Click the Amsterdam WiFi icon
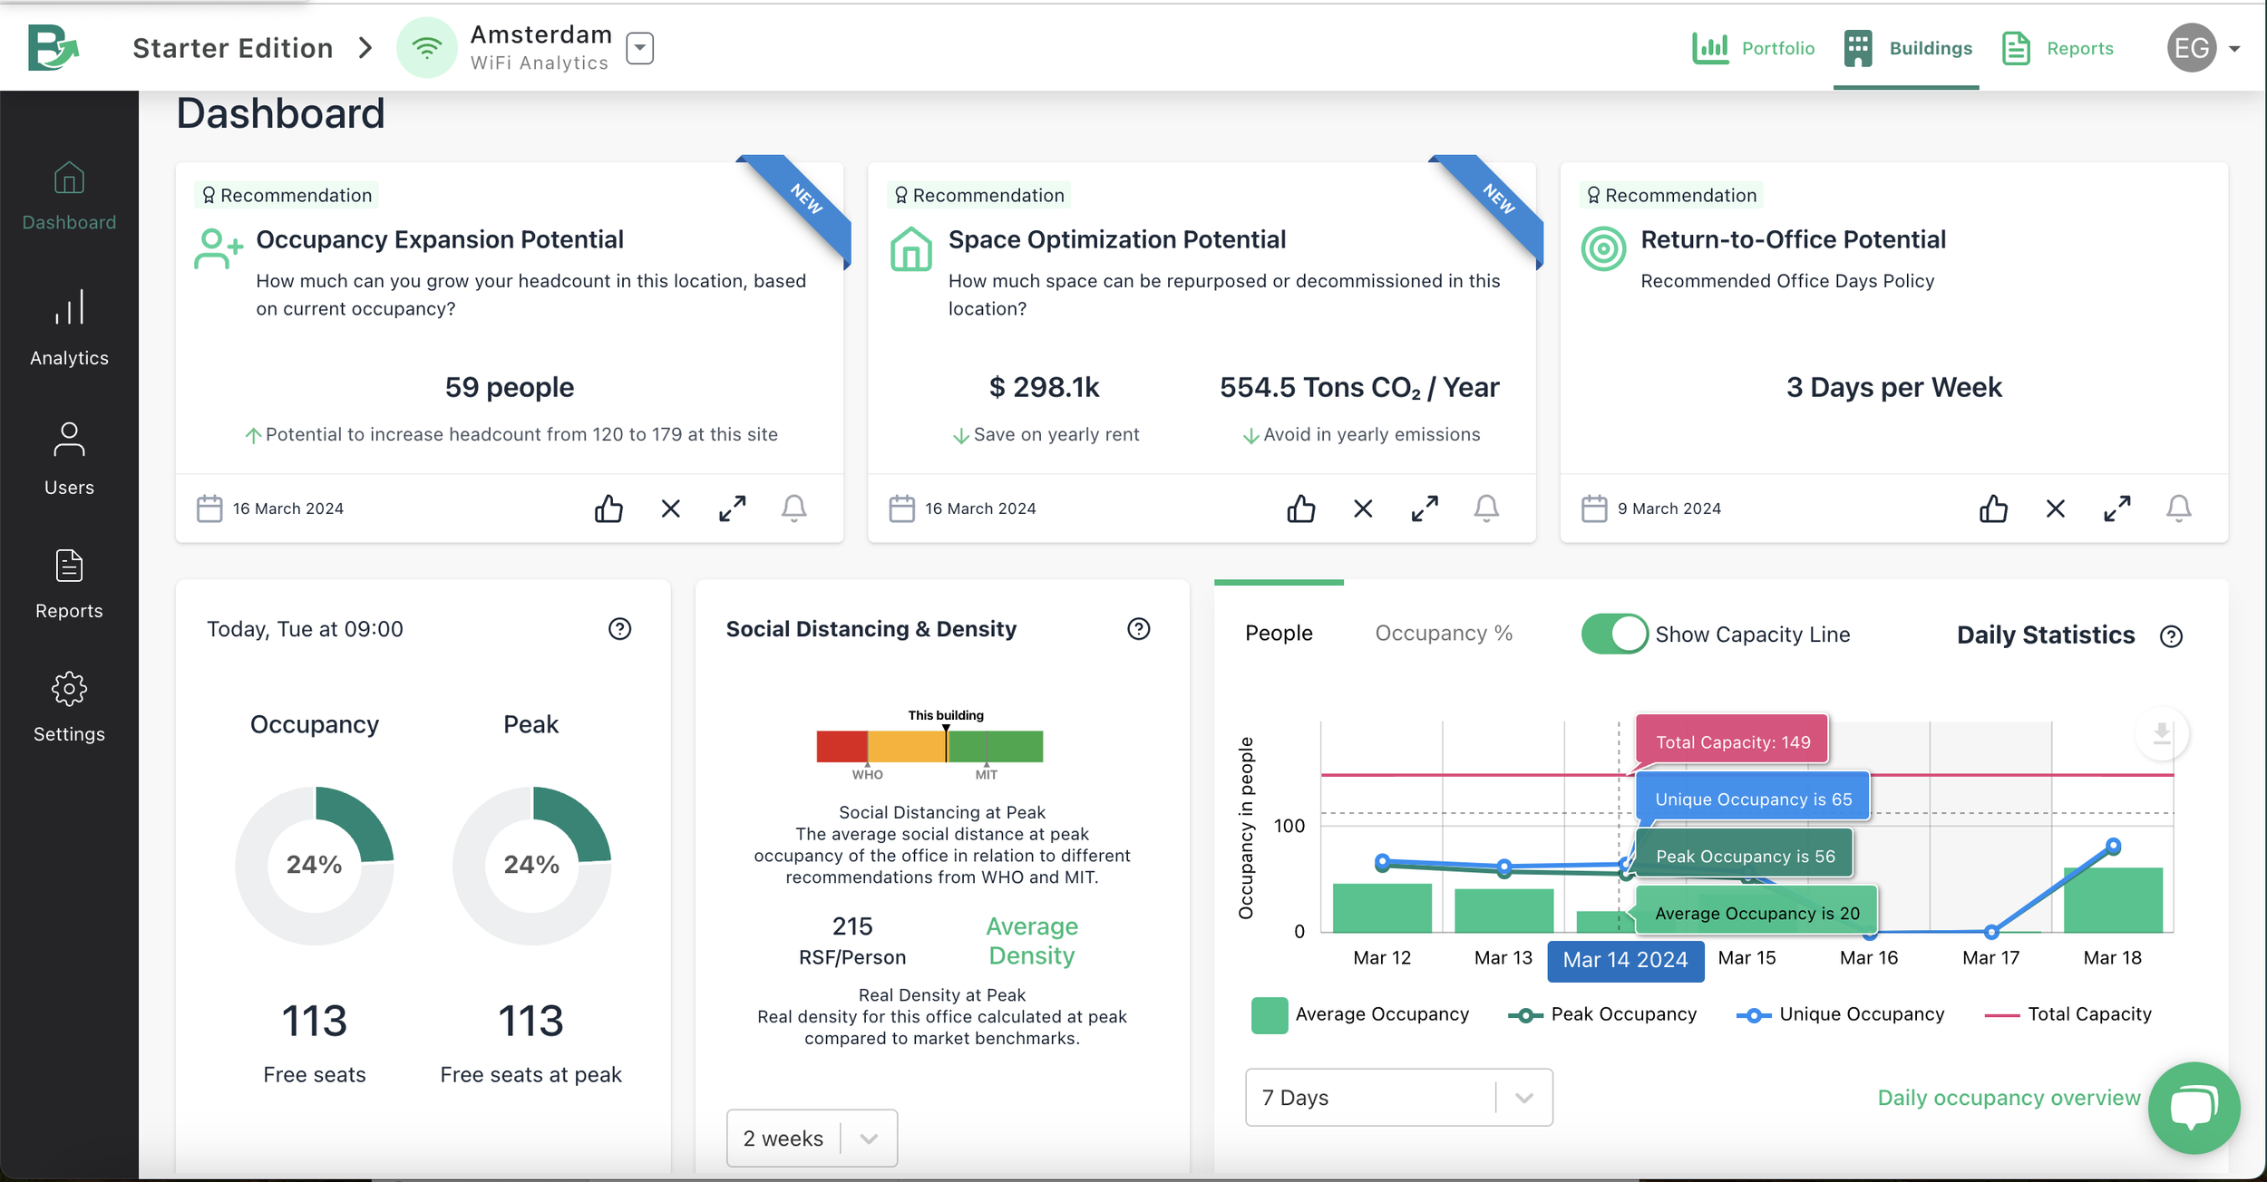Screen dimensions: 2267x1182 tap(426, 47)
